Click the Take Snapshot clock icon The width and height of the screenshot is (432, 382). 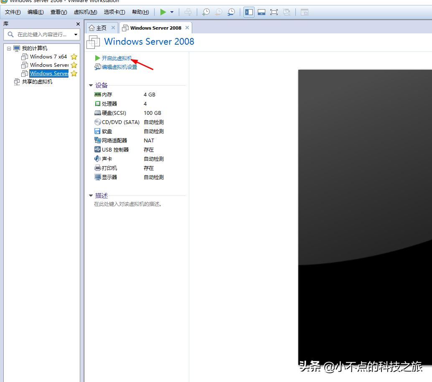tap(206, 12)
